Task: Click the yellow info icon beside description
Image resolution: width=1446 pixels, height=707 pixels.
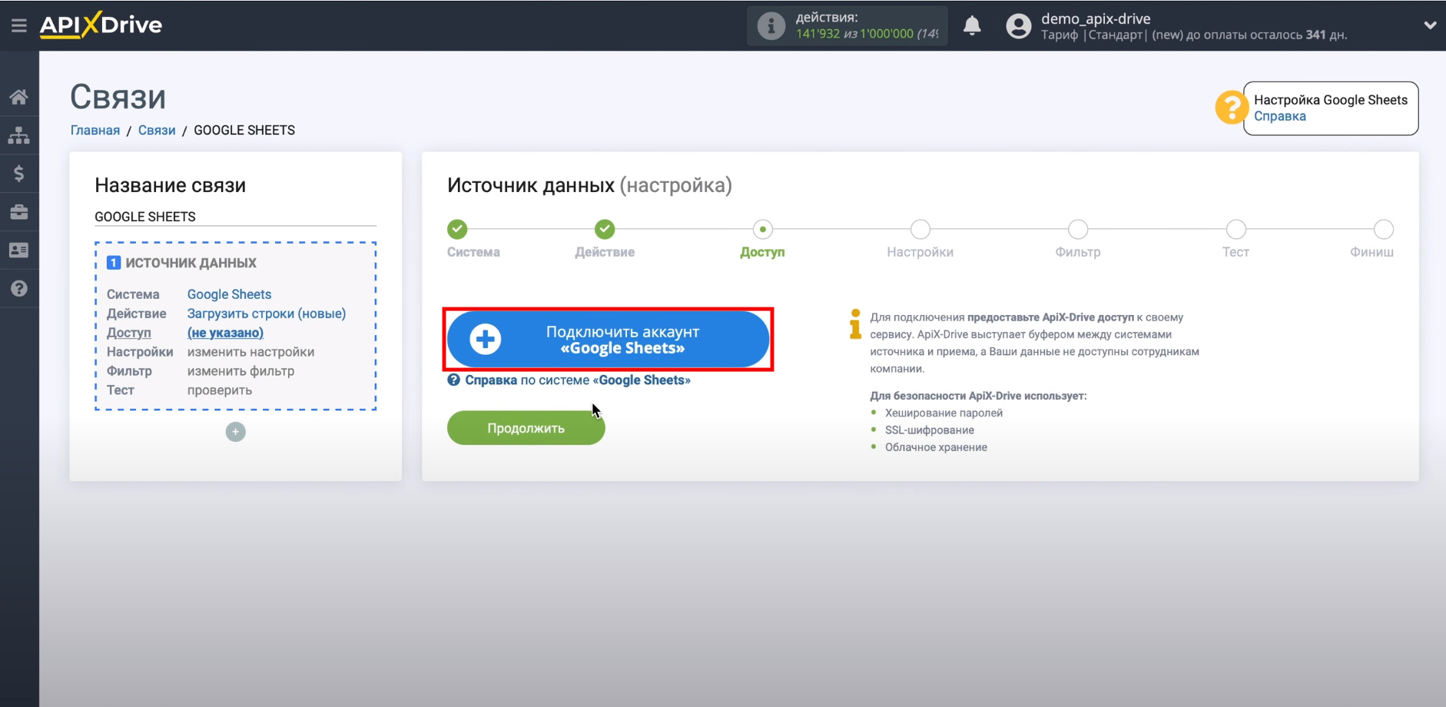Action: pyautogui.click(x=855, y=324)
